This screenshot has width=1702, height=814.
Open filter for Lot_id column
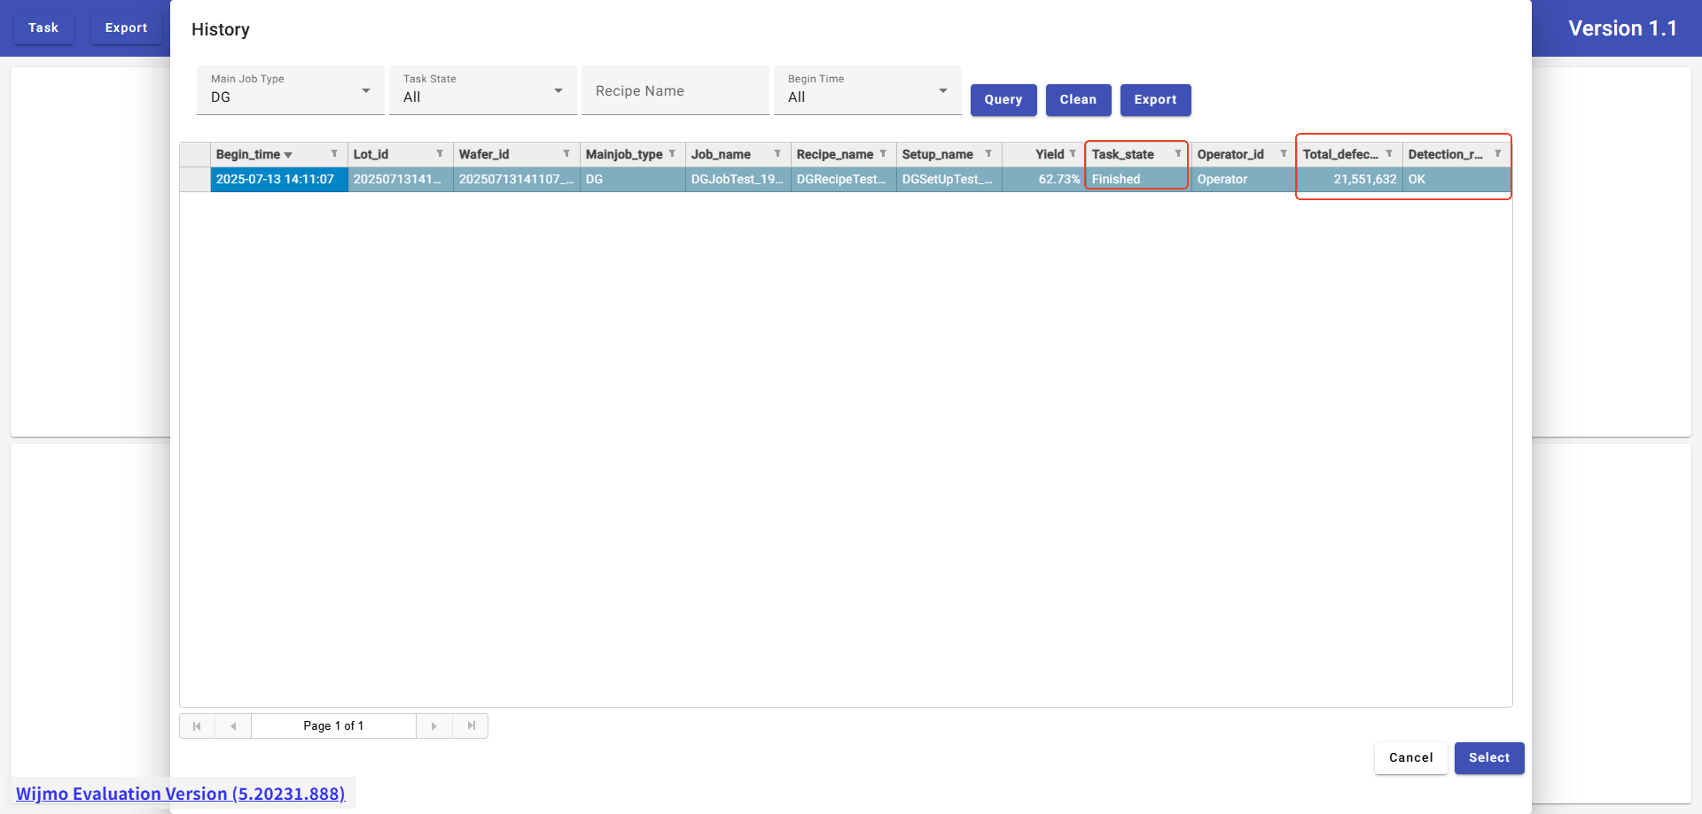click(440, 154)
